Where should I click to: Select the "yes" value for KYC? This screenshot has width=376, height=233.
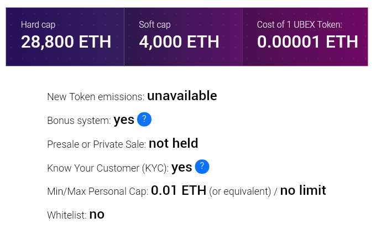pyautogui.click(x=181, y=167)
